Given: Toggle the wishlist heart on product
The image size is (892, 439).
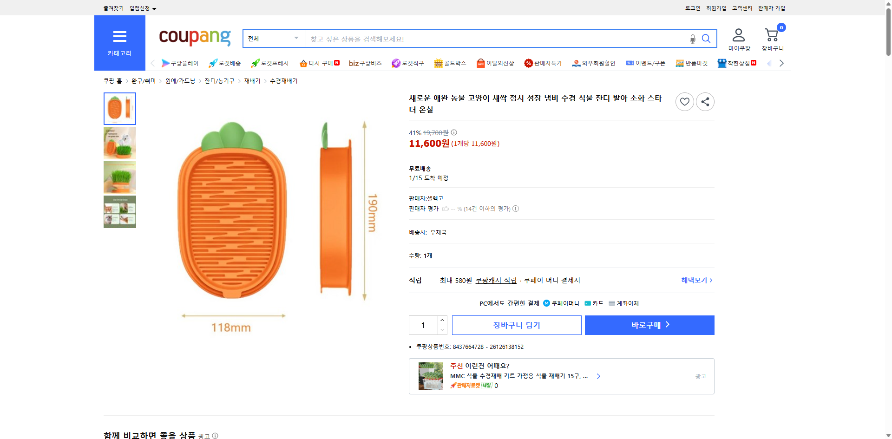Looking at the screenshot, I should (684, 101).
